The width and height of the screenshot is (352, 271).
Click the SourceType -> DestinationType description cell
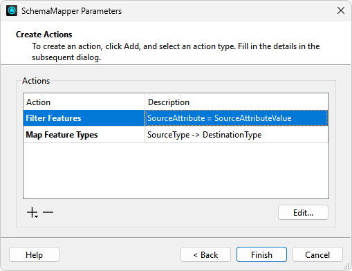[x=237, y=135]
